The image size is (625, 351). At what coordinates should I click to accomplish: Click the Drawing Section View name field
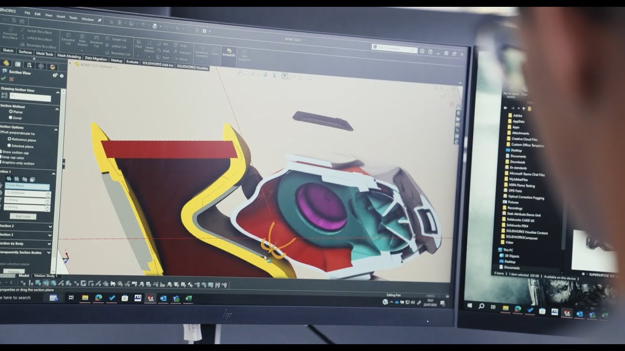tap(30, 97)
